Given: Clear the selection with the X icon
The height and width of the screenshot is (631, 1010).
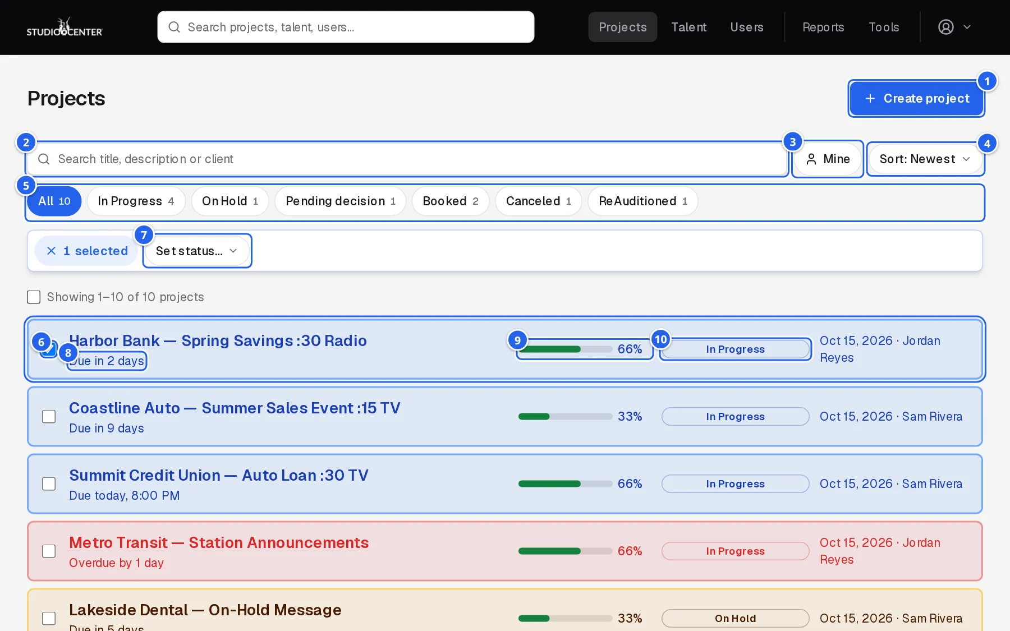Looking at the screenshot, I should click(51, 251).
